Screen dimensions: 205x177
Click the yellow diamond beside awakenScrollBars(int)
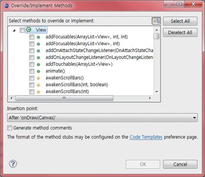tap(38, 92)
